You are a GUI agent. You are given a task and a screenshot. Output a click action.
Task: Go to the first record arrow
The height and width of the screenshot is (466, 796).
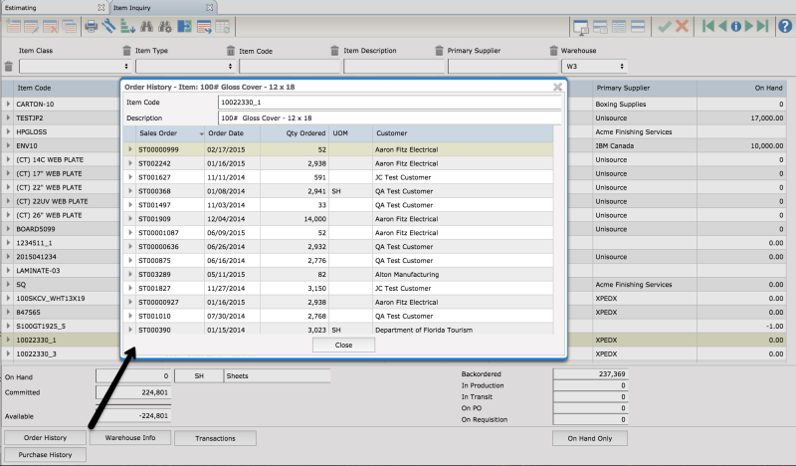[x=708, y=26]
